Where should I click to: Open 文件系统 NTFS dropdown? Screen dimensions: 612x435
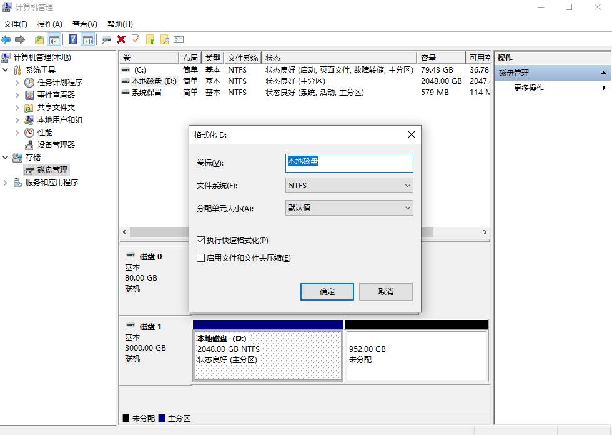pyautogui.click(x=349, y=186)
